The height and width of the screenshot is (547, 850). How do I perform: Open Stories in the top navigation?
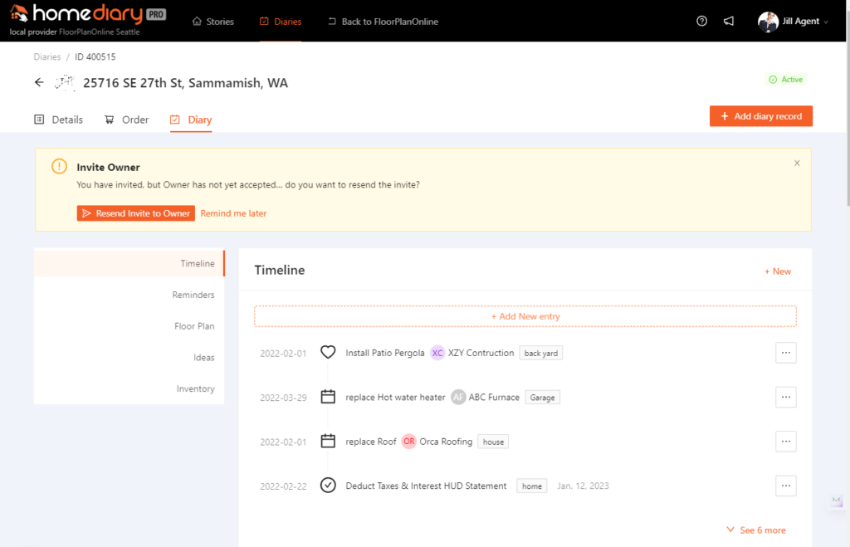click(213, 22)
